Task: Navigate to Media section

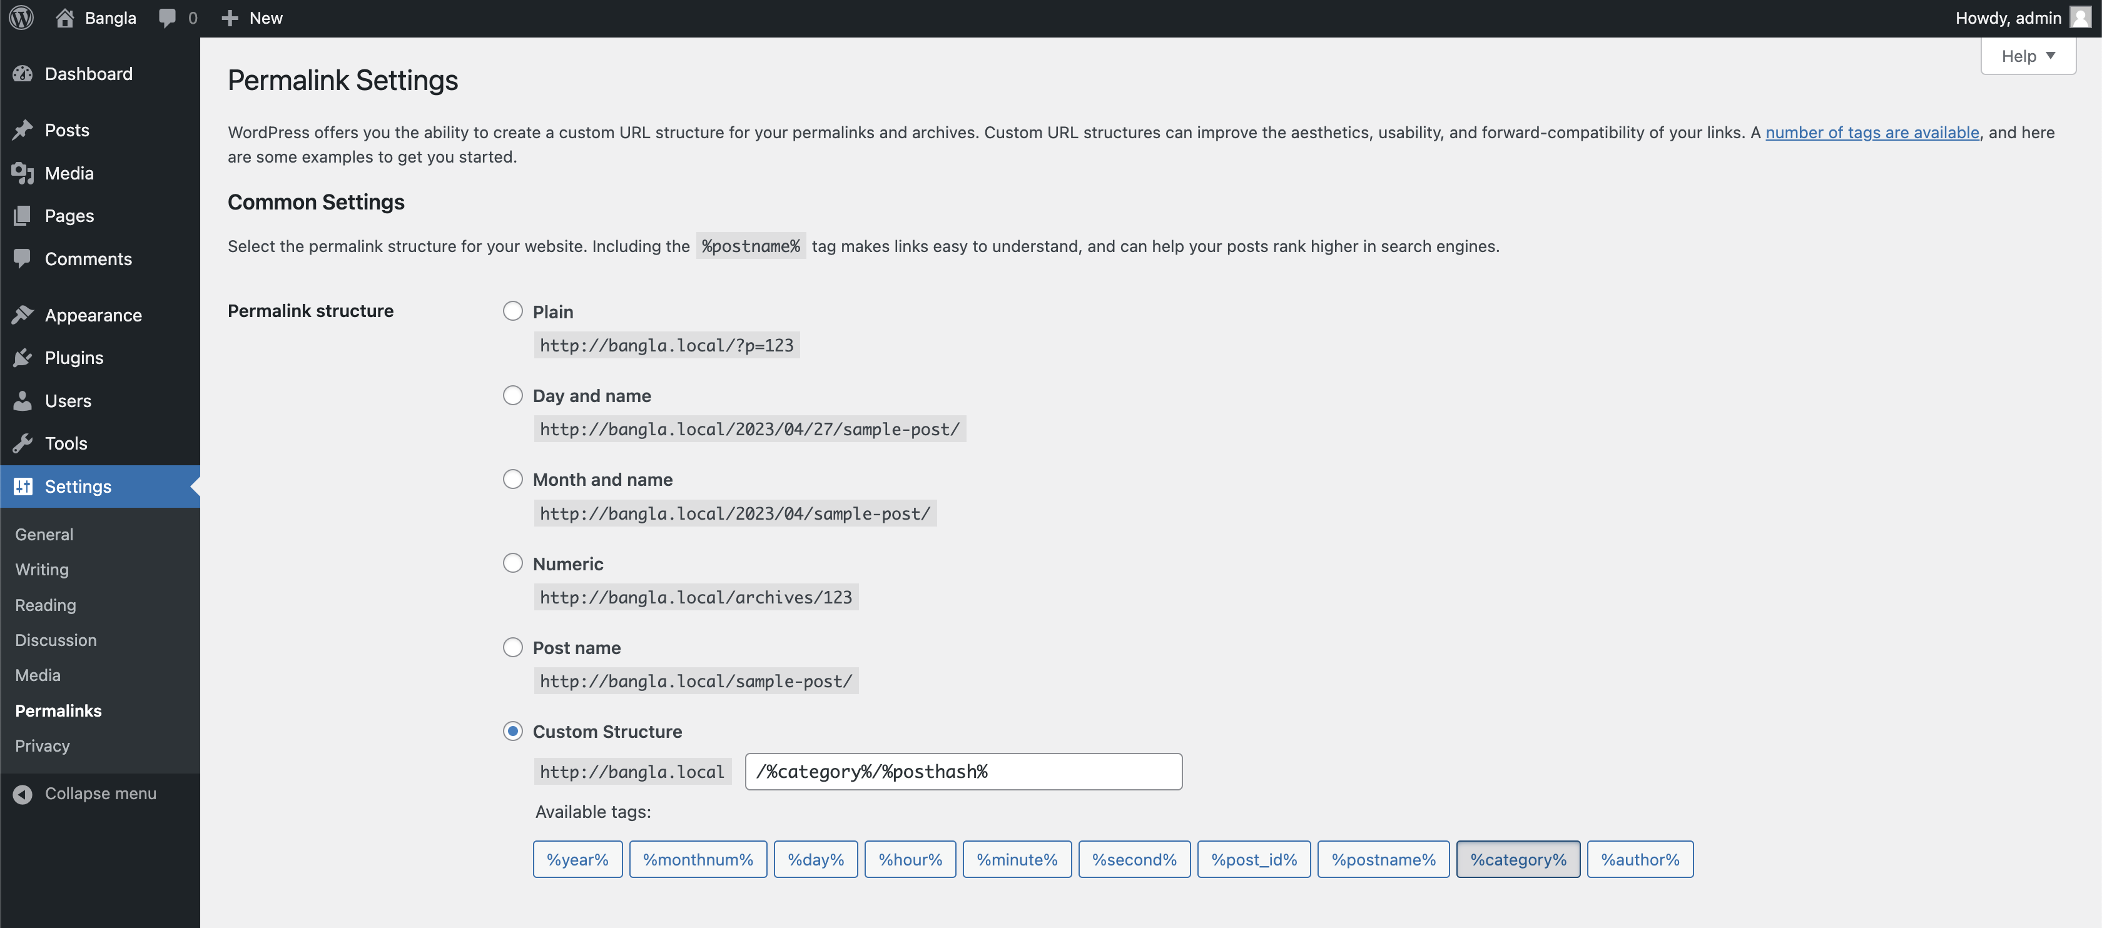Action: 68,173
